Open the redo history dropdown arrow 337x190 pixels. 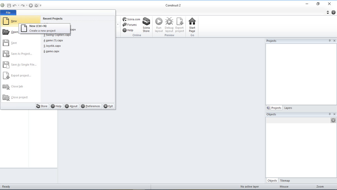(x=26, y=5)
